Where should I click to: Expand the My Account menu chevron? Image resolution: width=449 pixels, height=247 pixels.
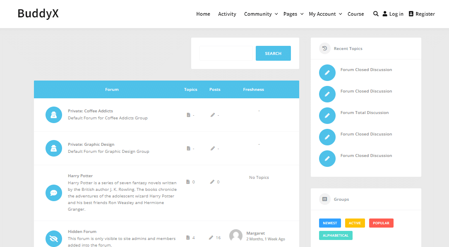coord(341,14)
